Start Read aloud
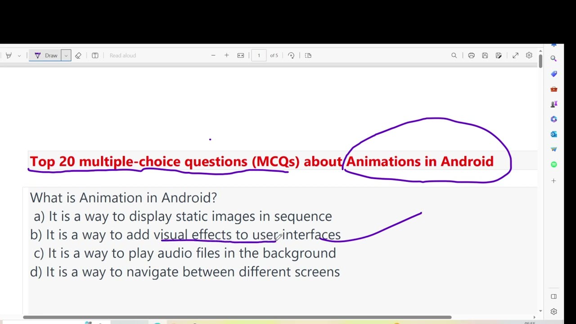The height and width of the screenshot is (324, 576). pyautogui.click(x=122, y=55)
